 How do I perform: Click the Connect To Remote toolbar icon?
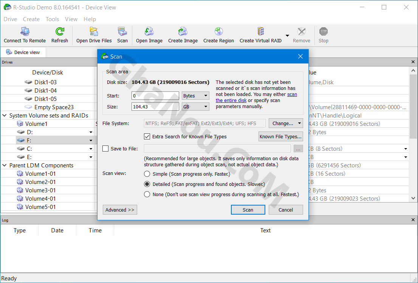point(25,32)
